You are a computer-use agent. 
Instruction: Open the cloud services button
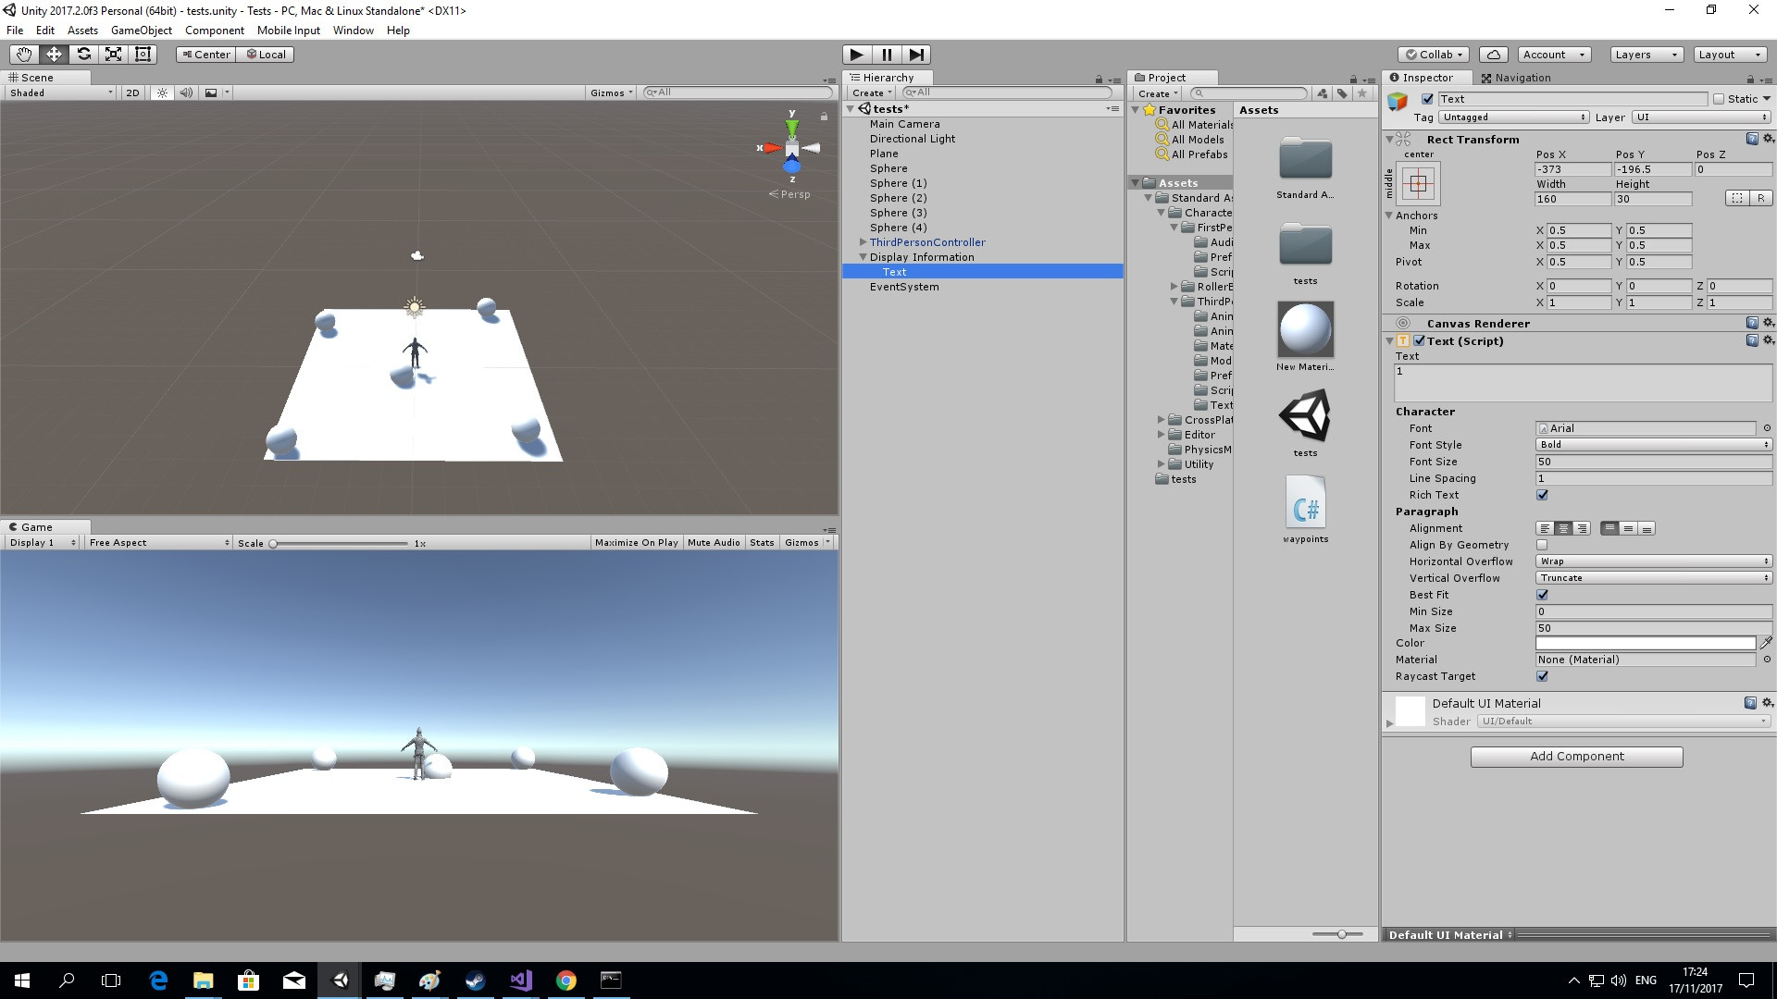pos(1494,55)
